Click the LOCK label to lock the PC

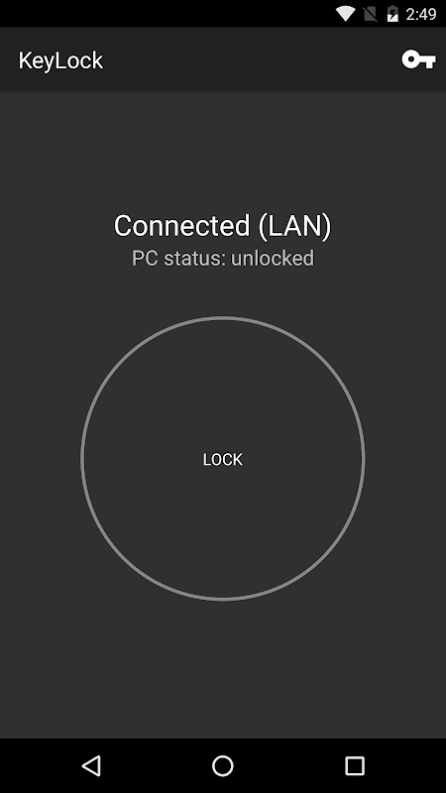tap(222, 459)
